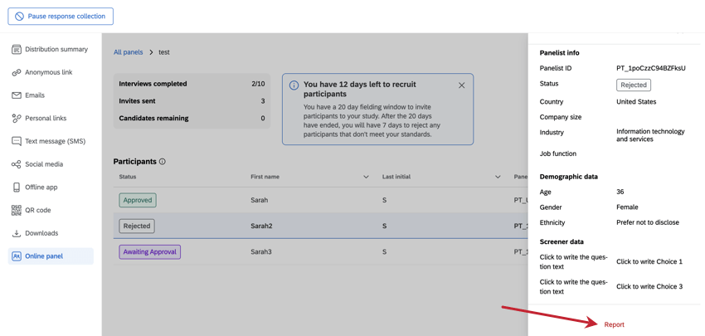Open the Offline app menu item
705x336 pixels.
pos(41,187)
